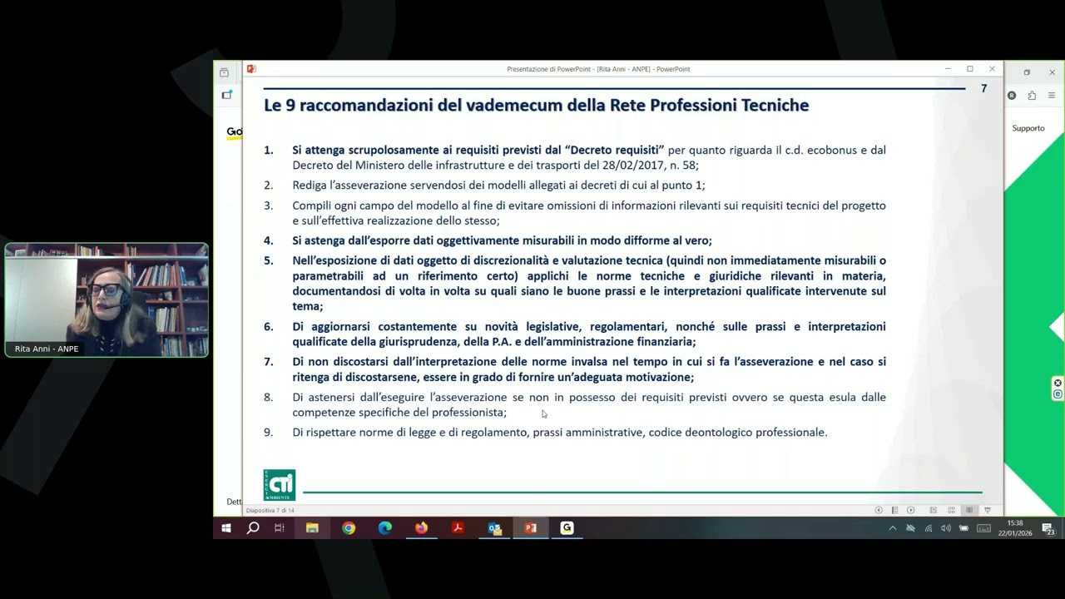Click recommendation 2 'Rediga l'asseverazione'
The image size is (1065, 599).
pos(498,186)
